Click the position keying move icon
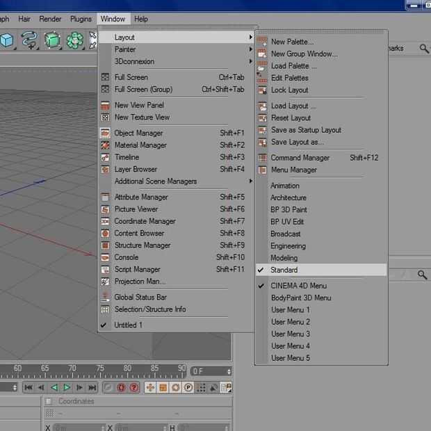 149,387
